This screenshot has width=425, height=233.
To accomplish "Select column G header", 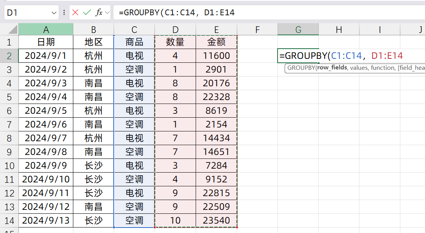I will pos(298,29).
